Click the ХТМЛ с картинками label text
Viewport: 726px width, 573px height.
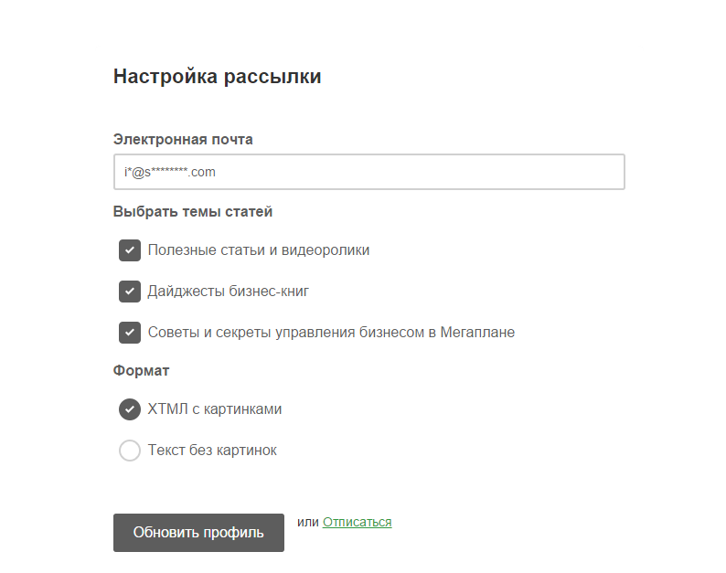pyautogui.click(x=215, y=409)
